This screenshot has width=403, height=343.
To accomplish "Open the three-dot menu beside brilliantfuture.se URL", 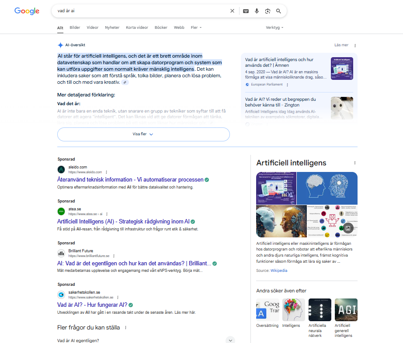I will (114, 256).
